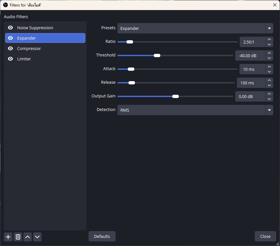The image size is (280, 246).
Task: Click the Threshold -40.00 dB field
Action: [250, 55]
